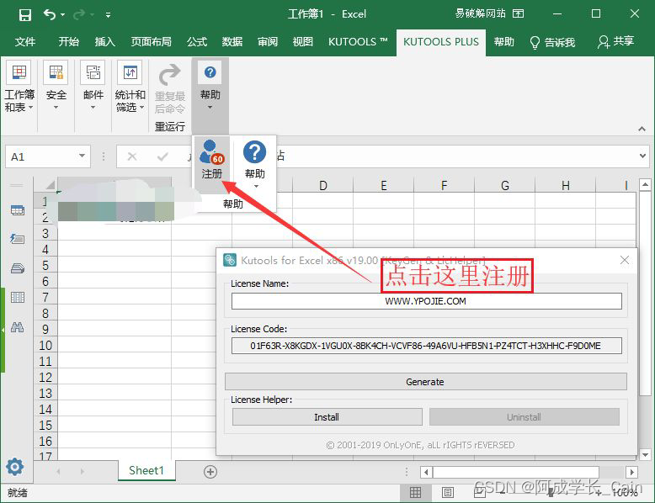This screenshot has height=503, width=655.
Task: Select column F header
Action: 444,185
